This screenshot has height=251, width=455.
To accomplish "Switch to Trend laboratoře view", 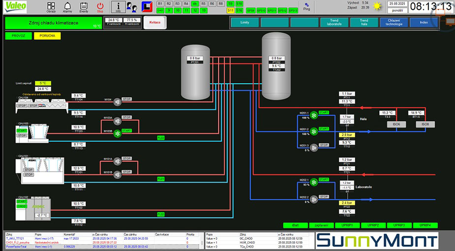I will click(334, 23).
